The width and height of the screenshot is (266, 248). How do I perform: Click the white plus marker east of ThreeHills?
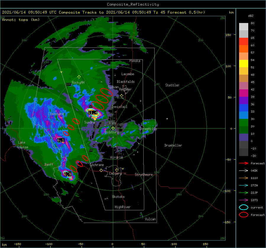(x=167, y=119)
